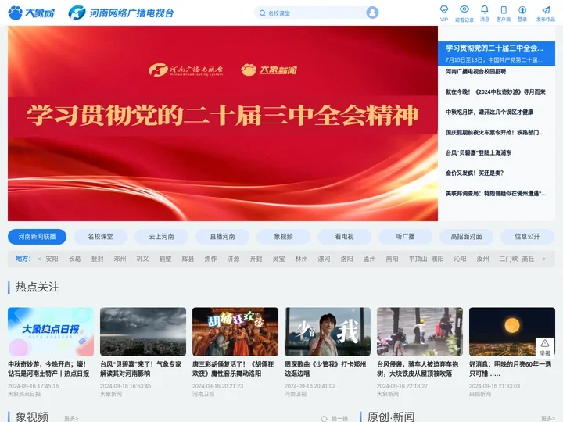Screen dimensions: 563x422
Task: Expand 象视频 更多 link
Action: [x=71, y=418]
